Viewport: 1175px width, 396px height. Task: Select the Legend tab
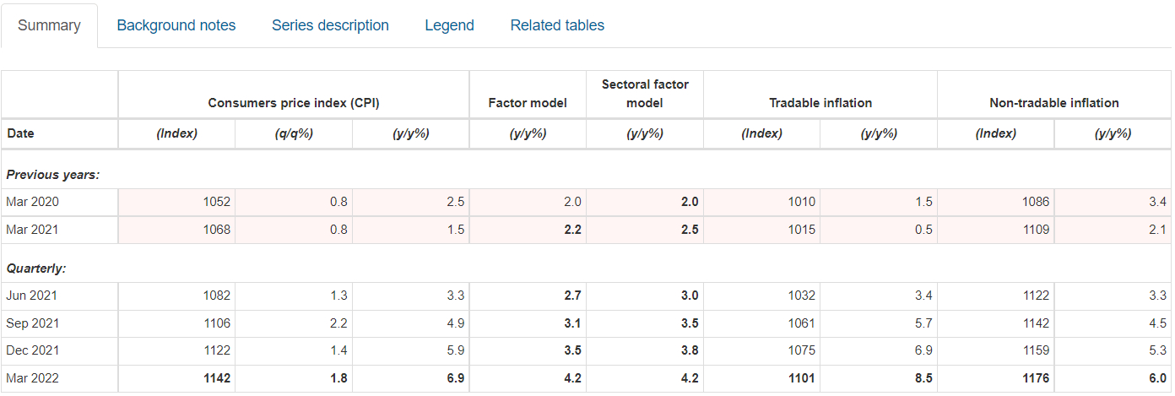pyautogui.click(x=449, y=25)
